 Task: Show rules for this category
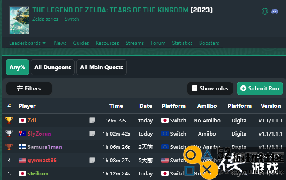(x=210, y=88)
